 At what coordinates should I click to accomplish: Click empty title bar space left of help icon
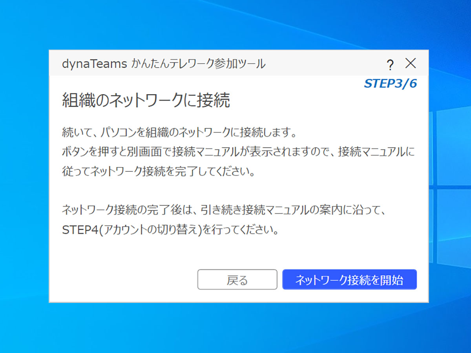pos(326,64)
